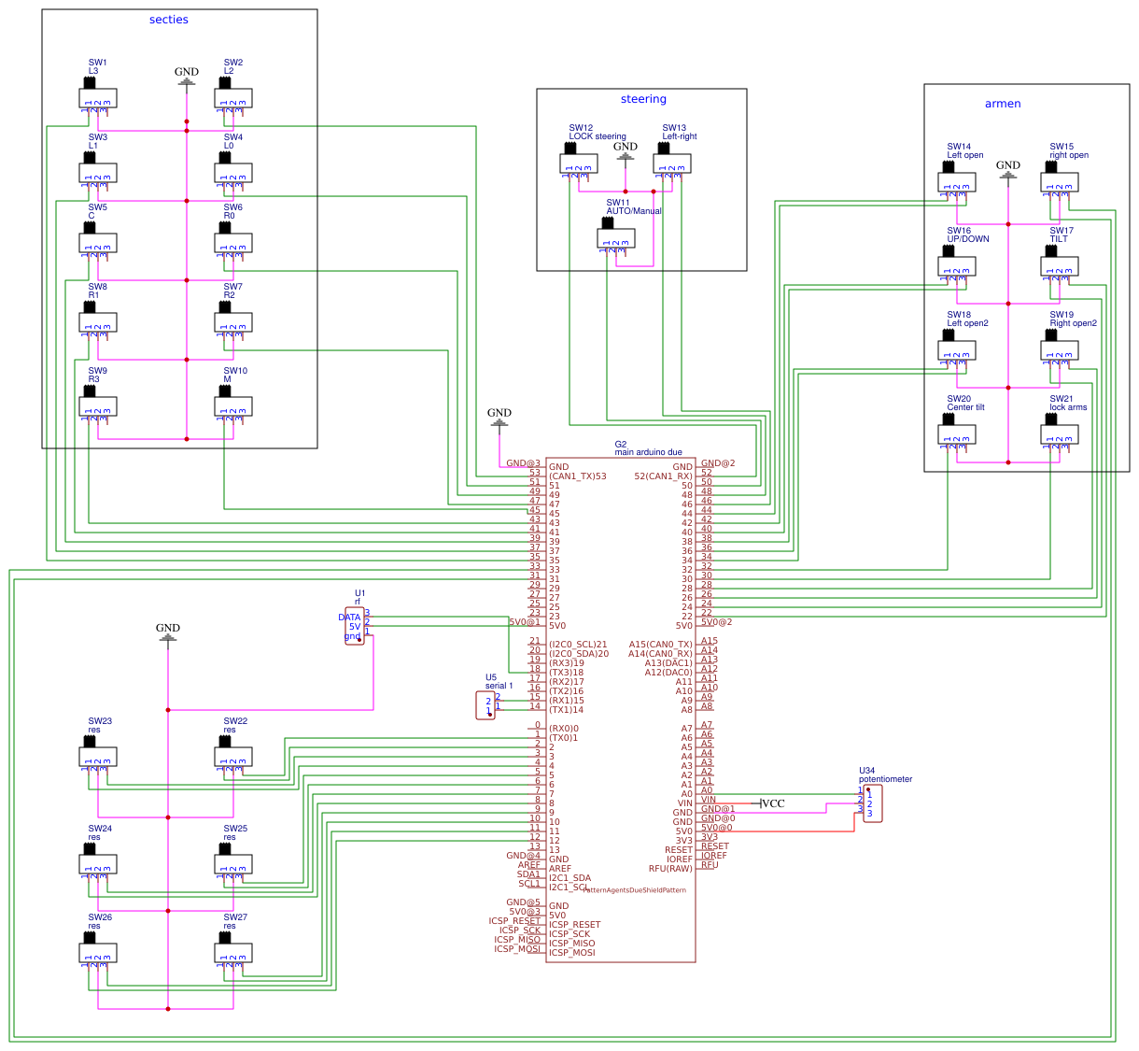Pick the SW8 R1 switch
This screenshot has height=1051, width=1139.
(98, 320)
